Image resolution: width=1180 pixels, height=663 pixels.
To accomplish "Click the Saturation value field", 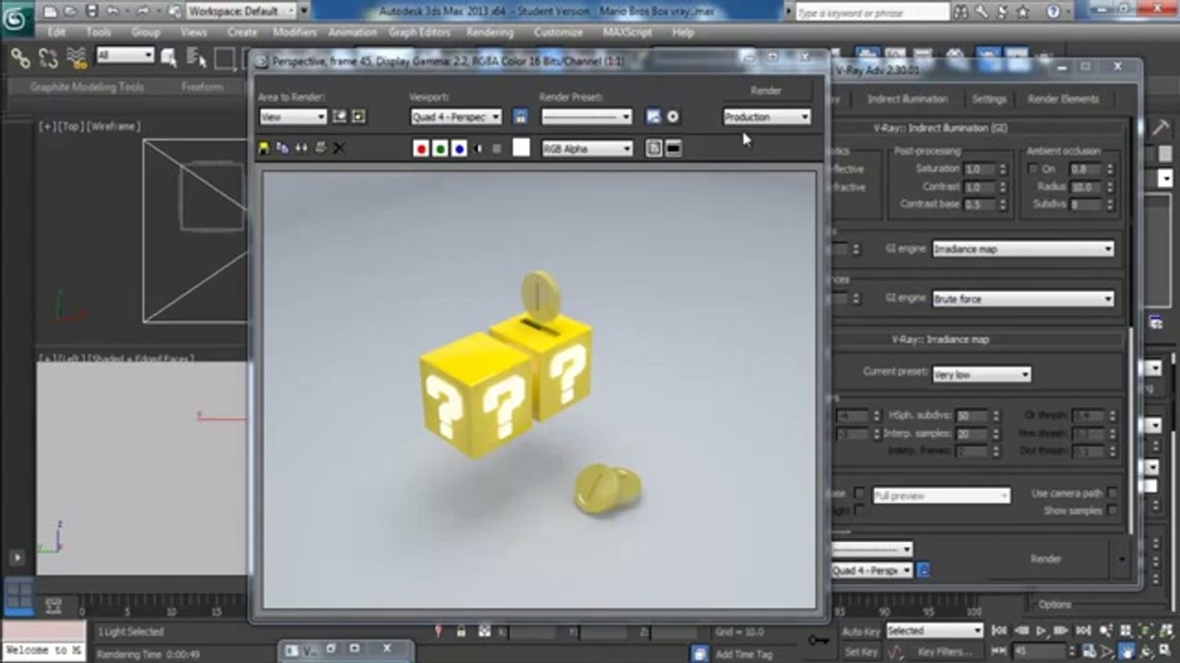I will (978, 169).
